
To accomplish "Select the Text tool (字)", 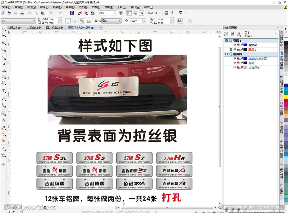I will tap(3, 91).
